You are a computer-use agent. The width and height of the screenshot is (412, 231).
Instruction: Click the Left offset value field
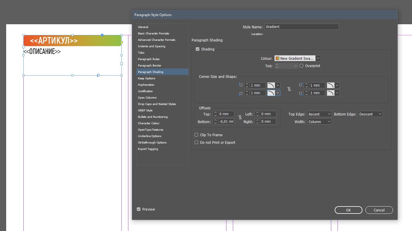tap(268, 114)
